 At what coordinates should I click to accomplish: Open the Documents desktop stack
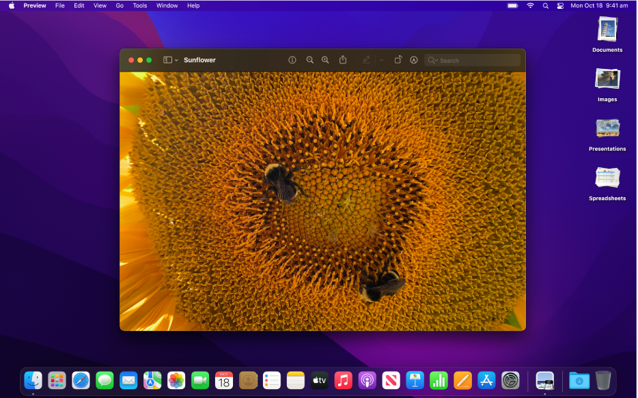tap(607, 32)
